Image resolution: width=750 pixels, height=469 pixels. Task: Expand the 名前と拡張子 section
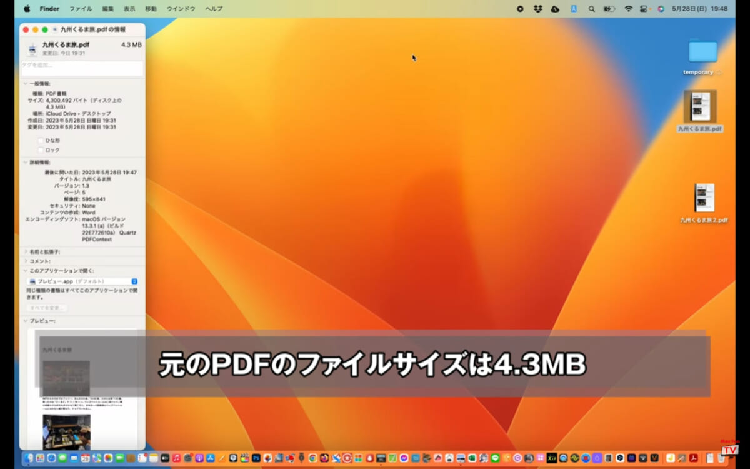tap(26, 251)
